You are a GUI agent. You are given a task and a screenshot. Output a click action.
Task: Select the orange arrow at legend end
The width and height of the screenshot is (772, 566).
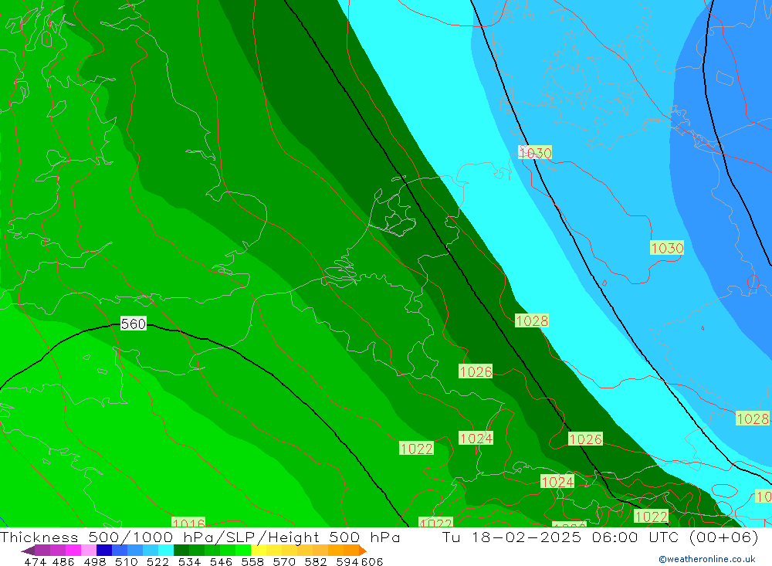tap(363, 551)
